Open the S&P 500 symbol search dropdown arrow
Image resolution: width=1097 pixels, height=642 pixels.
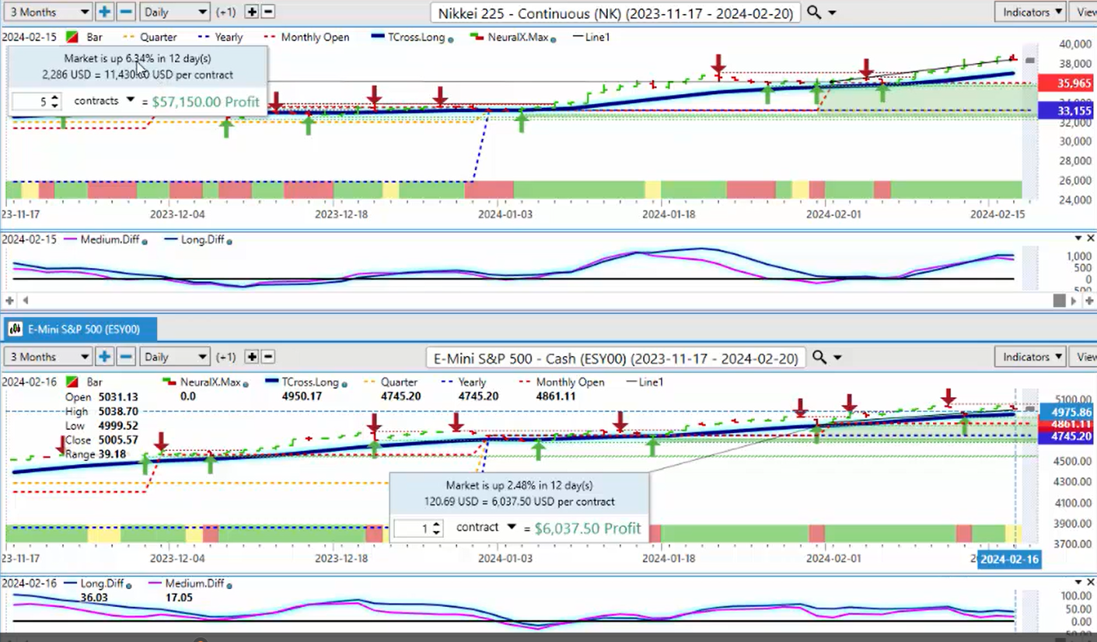[837, 358]
